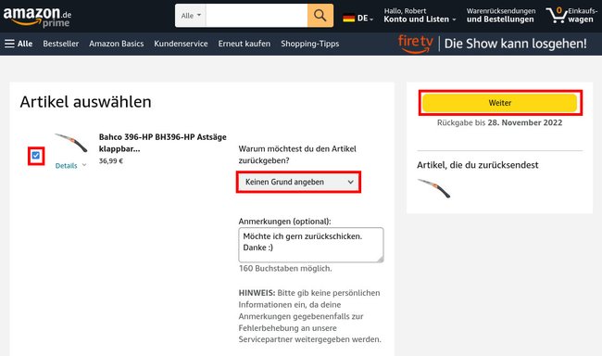Viewport: 602px width, 356px height.
Task: Click the German flag language icon
Action: [x=348, y=18]
